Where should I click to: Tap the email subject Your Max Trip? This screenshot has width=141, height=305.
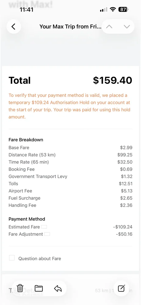[x=70, y=27]
